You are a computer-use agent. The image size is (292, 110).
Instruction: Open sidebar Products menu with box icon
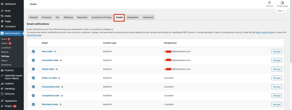[x=12, y=70]
